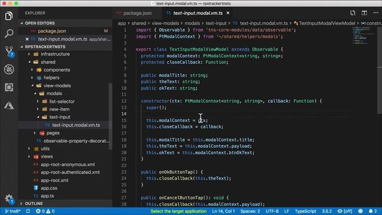This screenshot has height=215, width=382.
Task: Click the 'app' breadcrumb segment
Action: [x=122, y=23]
